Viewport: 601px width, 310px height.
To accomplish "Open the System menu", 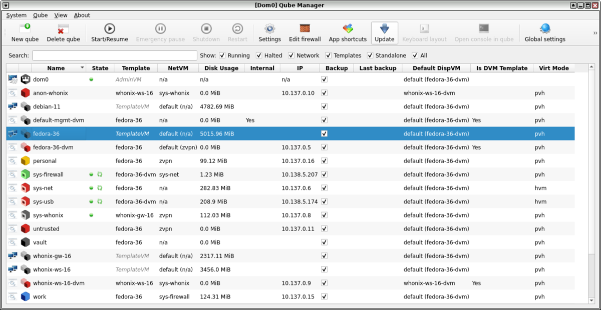I will (17, 15).
